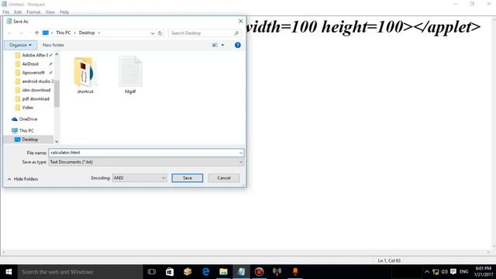
Task: Open Notepad Edit menu
Action: tap(18, 12)
